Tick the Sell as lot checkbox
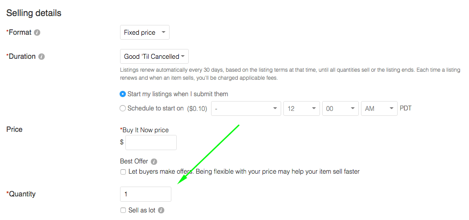This screenshot has height=220, width=469. click(123, 211)
